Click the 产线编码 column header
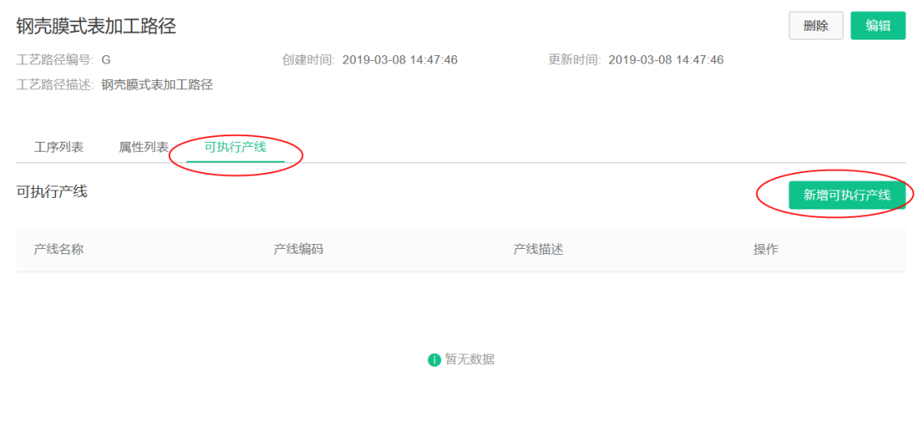Screen dimensions: 923x437 (299, 249)
